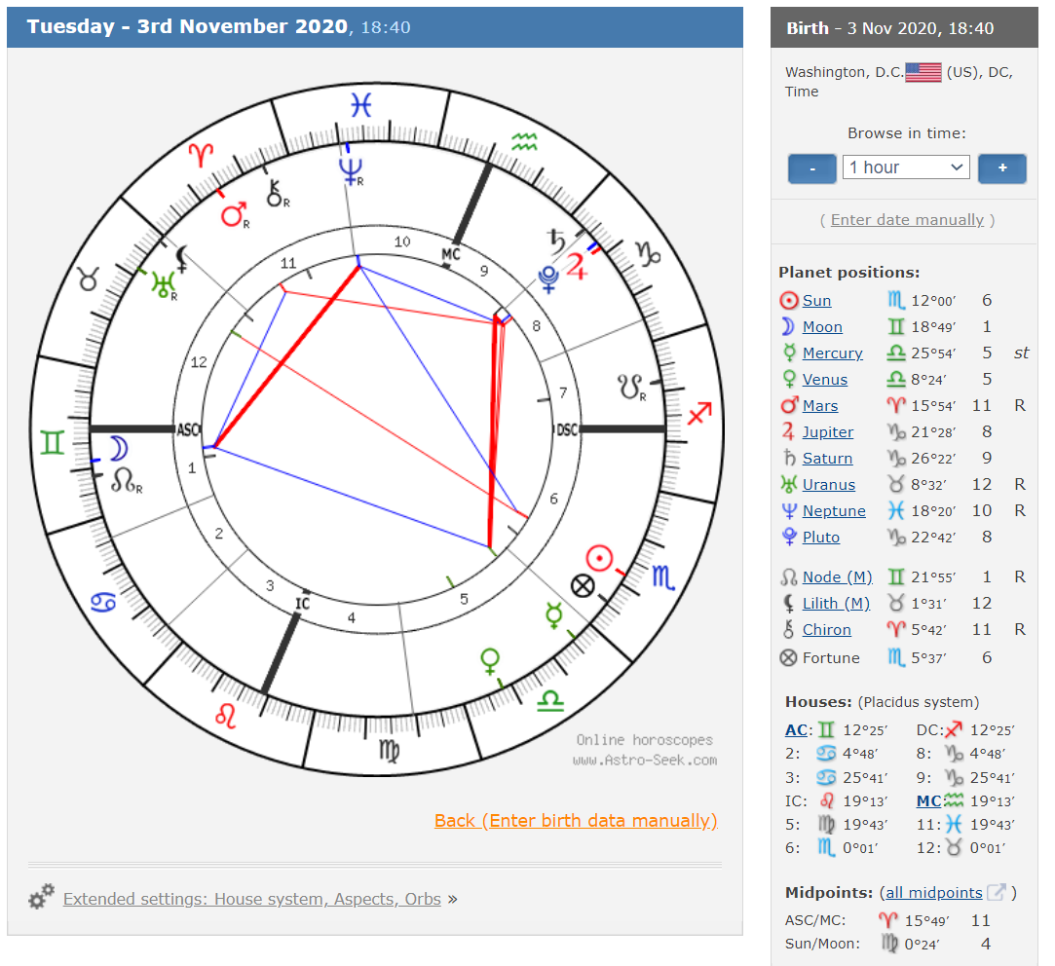
Task: Click the North Node glyph in list
Action: [x=788, y=576]
